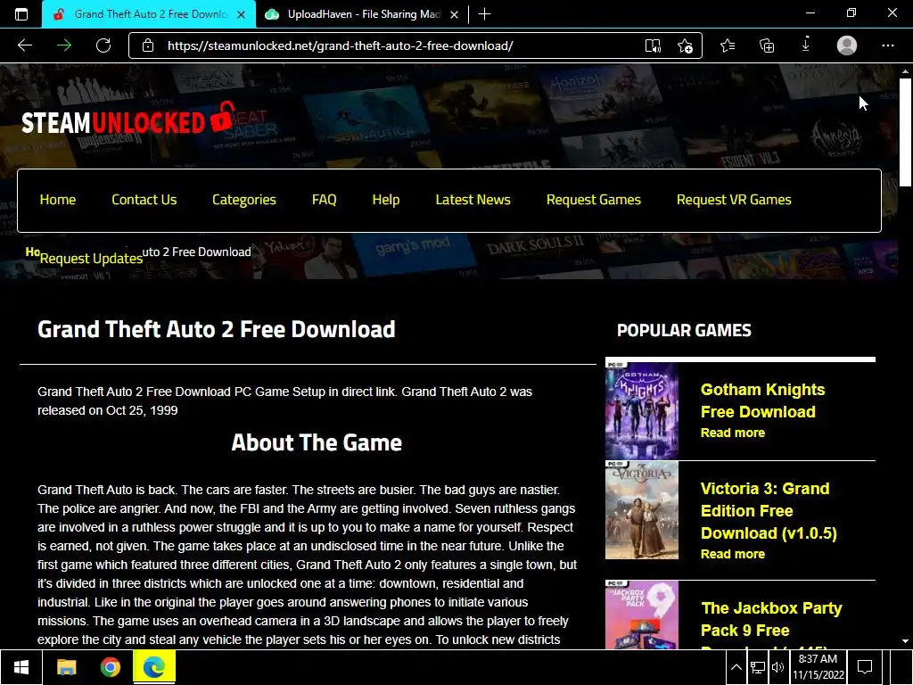913x685 pixels.
Task: Click the Jackbox Party Pack 9 thumbnail
Action: pos(642,615)
